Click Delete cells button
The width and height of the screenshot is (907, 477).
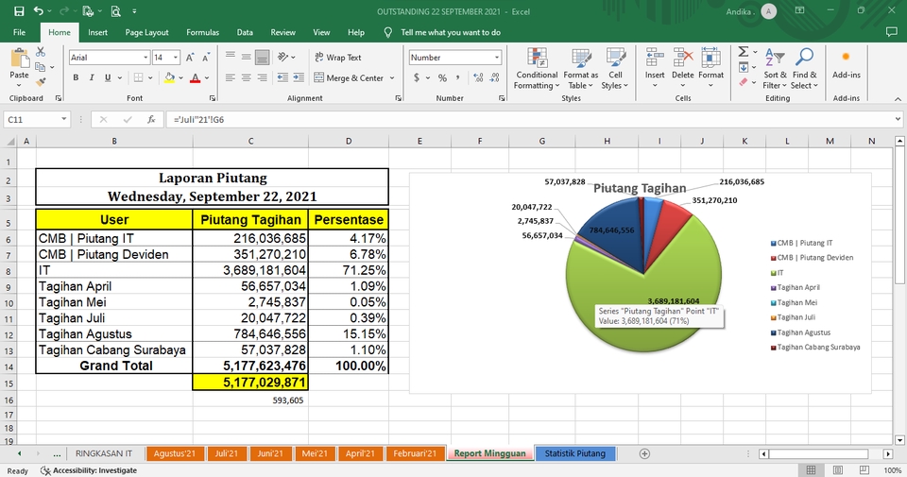coord(682,68)
